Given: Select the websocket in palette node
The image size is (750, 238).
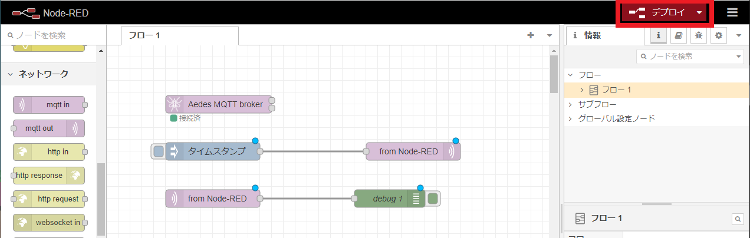Looking at the screenshot, I should tap(49, 223).
